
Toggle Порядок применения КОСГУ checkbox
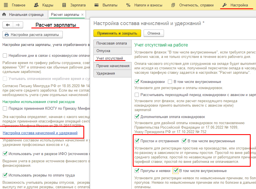point(5,108)
